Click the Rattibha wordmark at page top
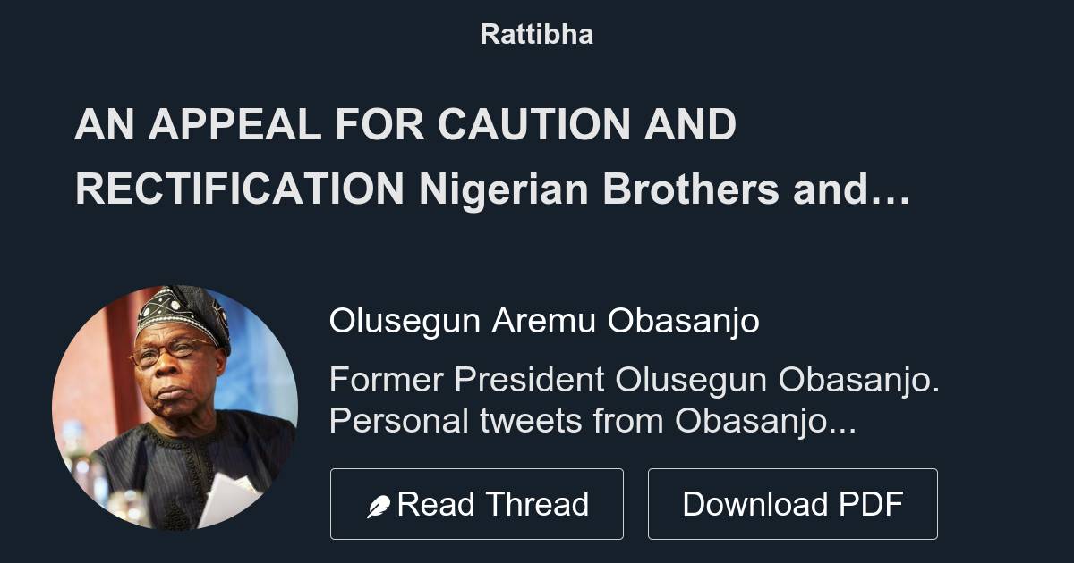Image resolution: width=1074 pixels, height=563 pixels. (536, 34)
